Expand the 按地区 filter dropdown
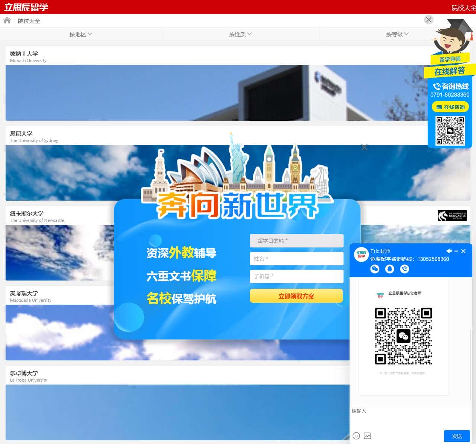This screenshot has height=444, width=476. (x=81, y=34)
